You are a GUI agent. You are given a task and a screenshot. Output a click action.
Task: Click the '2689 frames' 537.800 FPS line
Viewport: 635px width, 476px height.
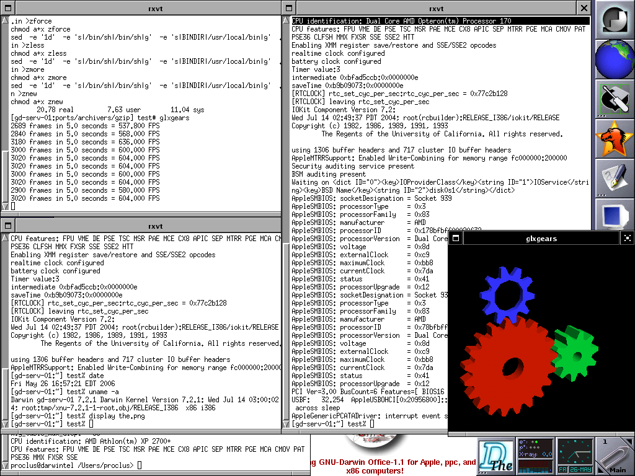tap(85, 125)
